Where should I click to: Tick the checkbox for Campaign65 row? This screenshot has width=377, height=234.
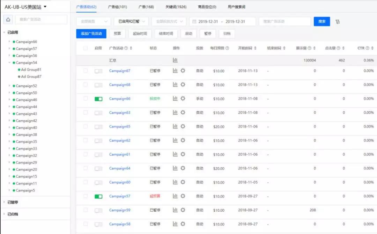86,126
